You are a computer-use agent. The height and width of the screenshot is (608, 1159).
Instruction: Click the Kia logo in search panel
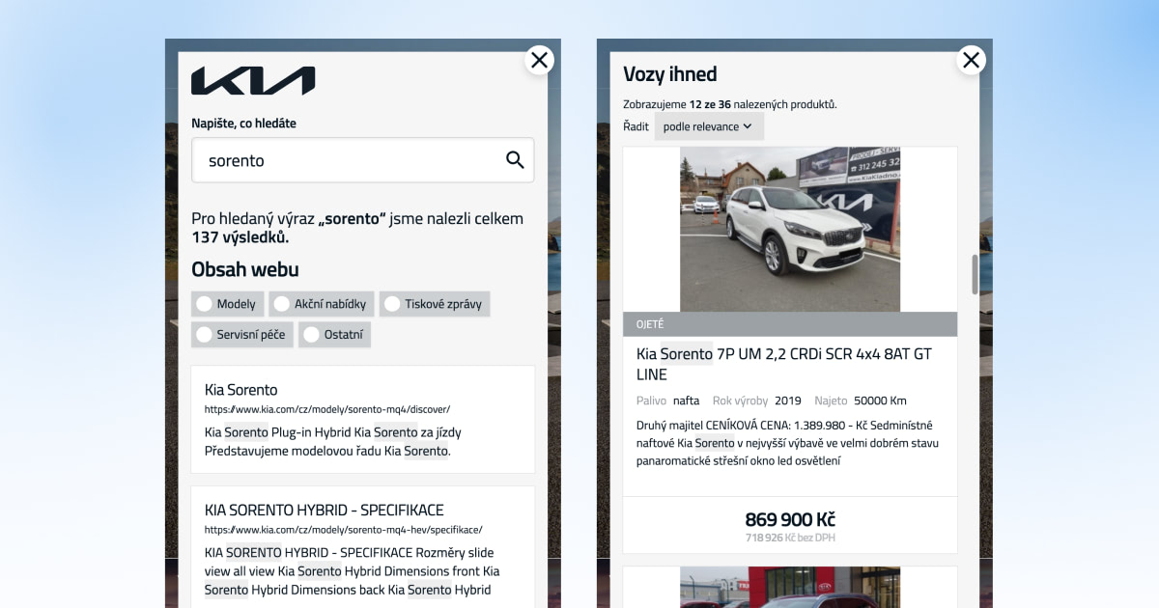coord(253,81)
